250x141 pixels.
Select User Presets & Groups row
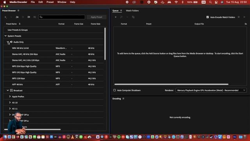(54, 30)
